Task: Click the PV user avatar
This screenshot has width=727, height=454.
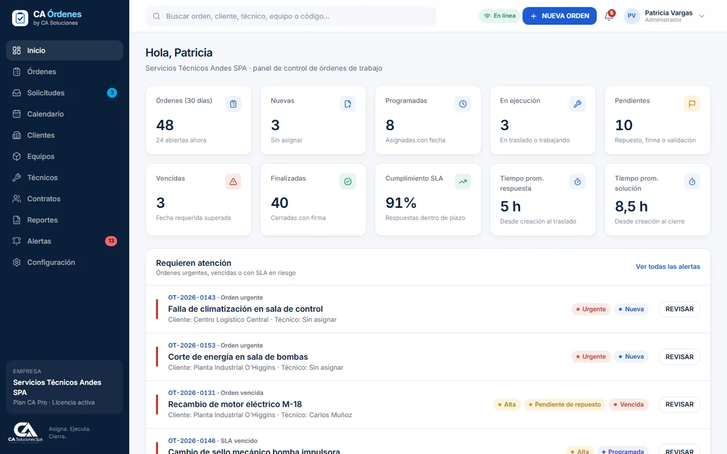Action: click(x=632, y=16)
